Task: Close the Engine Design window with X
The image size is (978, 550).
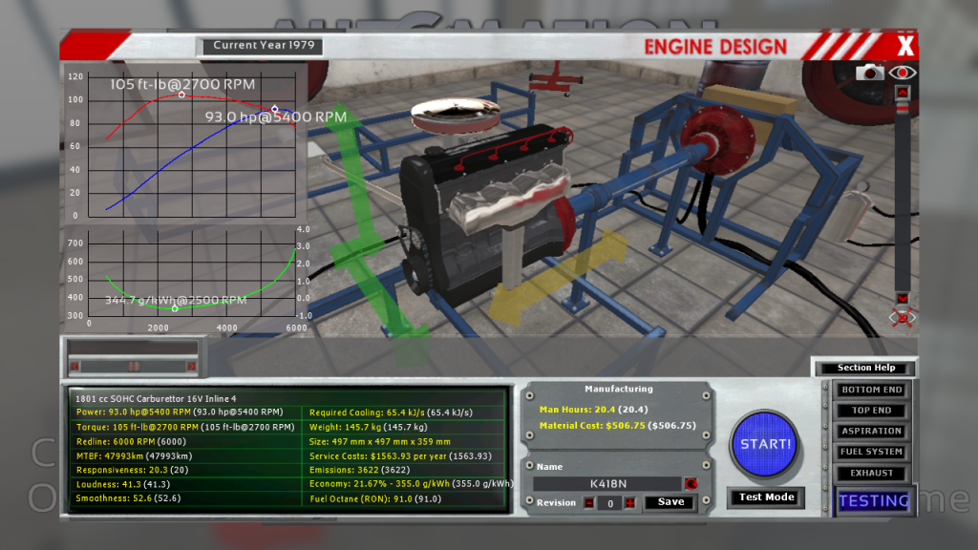Action: [x=905, y=46]
